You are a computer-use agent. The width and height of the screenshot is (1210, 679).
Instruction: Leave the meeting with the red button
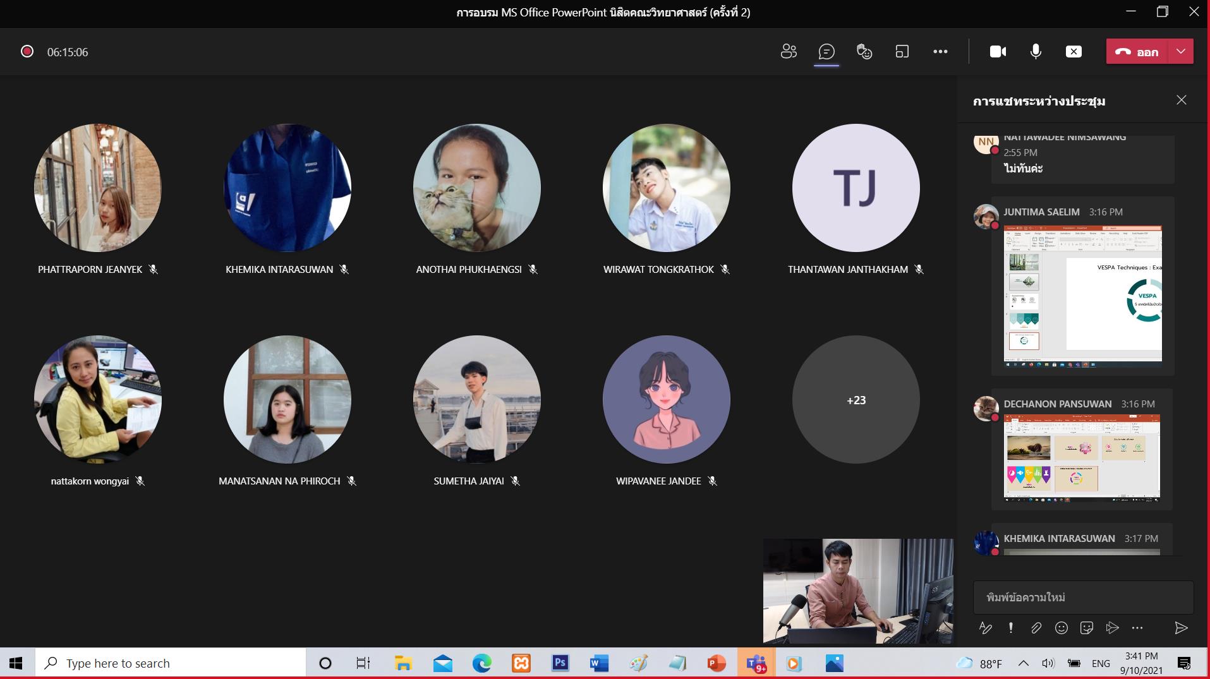1137,52
